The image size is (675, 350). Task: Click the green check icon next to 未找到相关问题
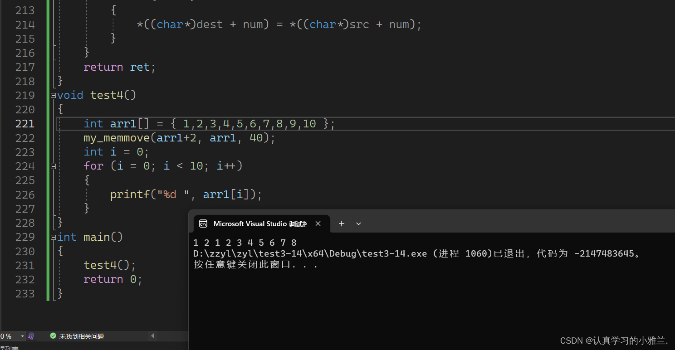tap(53, 336)
